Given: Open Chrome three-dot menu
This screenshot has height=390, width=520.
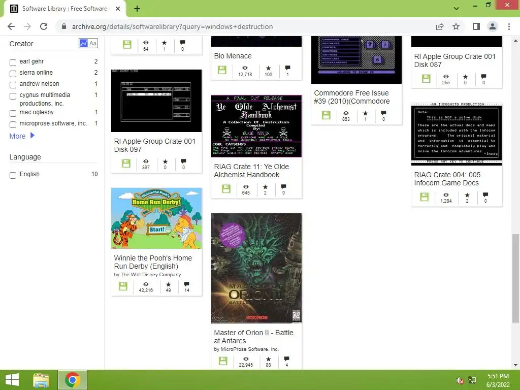Looking at the screenshot, I should (x=509, y=26).
